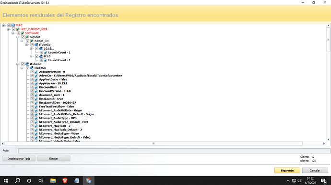Collapse the 8.1.0 version node
Screen dimensions: 331x185
(31, 56)
